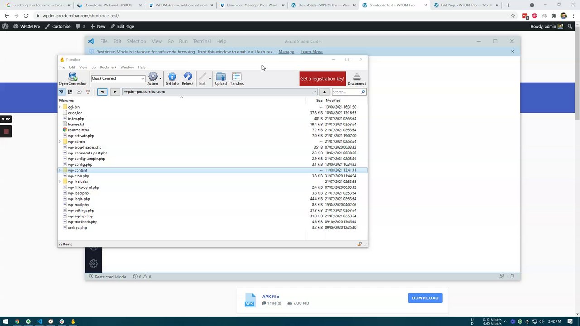580x326 pixels.
Task: Click VS Code feedback icon in status bar
Action: click(x=502, y=277)
